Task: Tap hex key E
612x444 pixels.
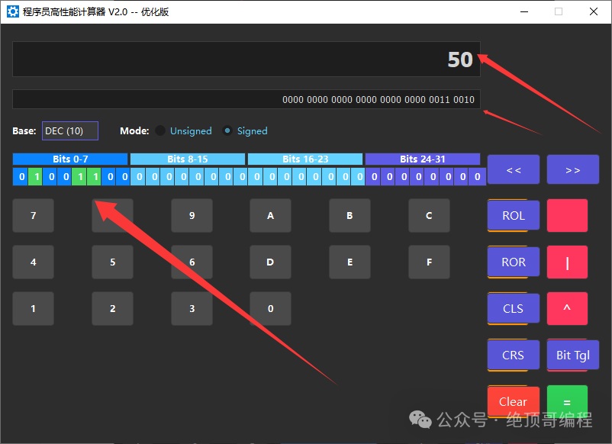Action: pos(349,262)
